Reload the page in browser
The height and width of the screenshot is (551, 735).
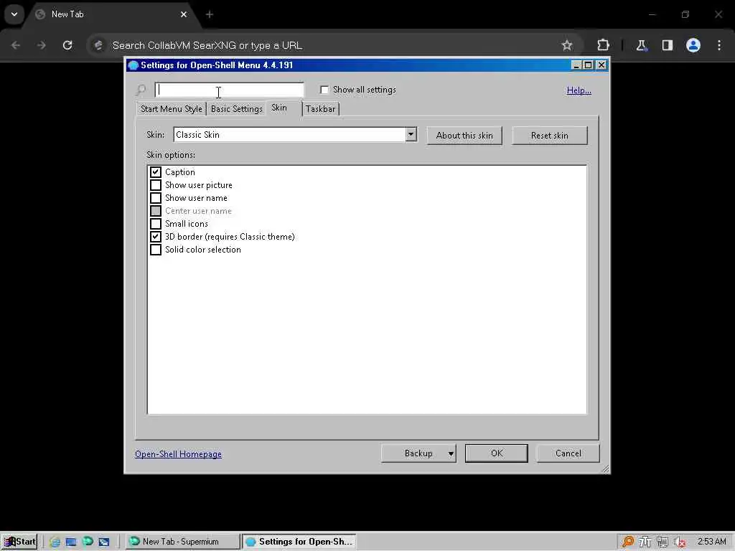67,45
